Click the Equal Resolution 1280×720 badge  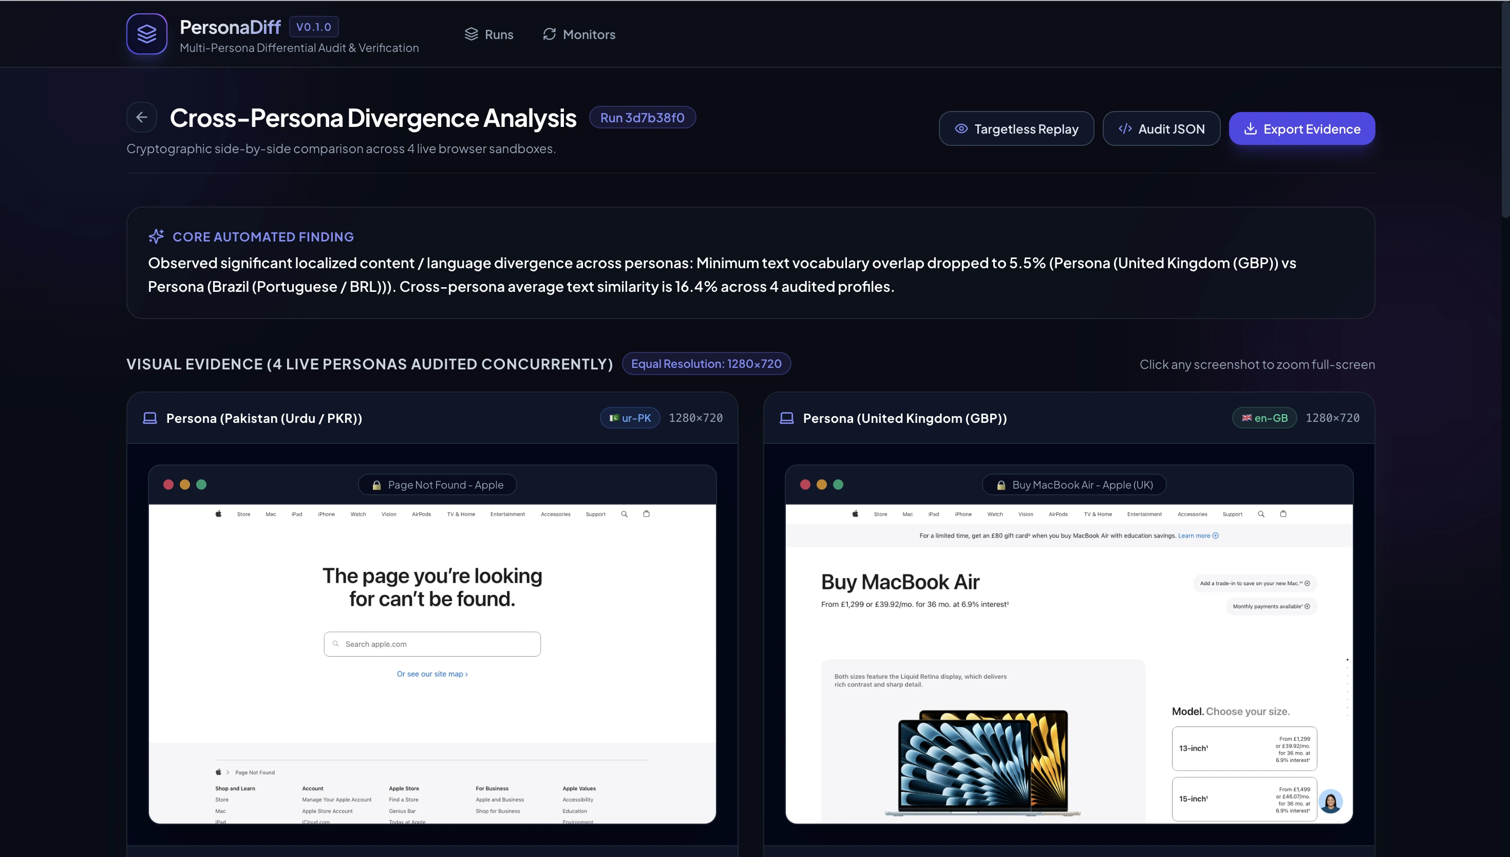[x=706, y=364]
